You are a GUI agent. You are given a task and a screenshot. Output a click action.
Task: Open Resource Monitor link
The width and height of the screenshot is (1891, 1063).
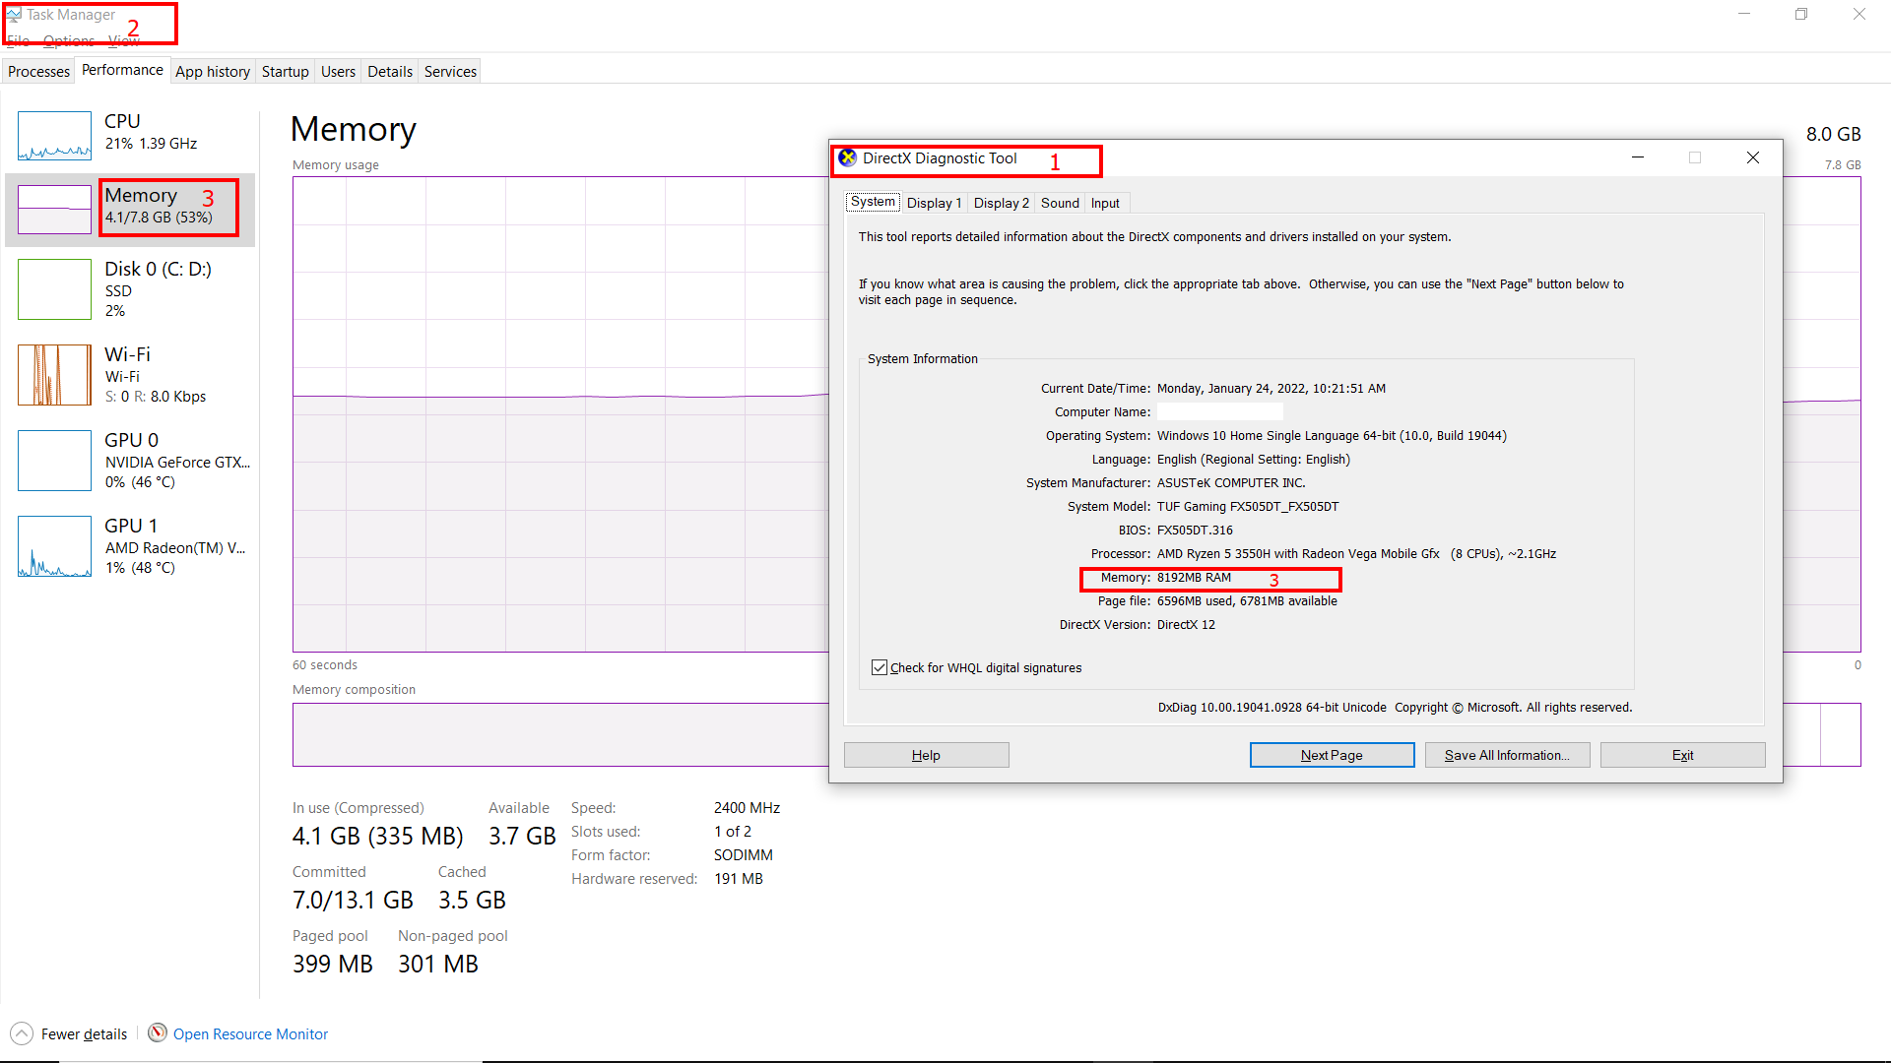pyautogui.click(x=250, y=1033)
